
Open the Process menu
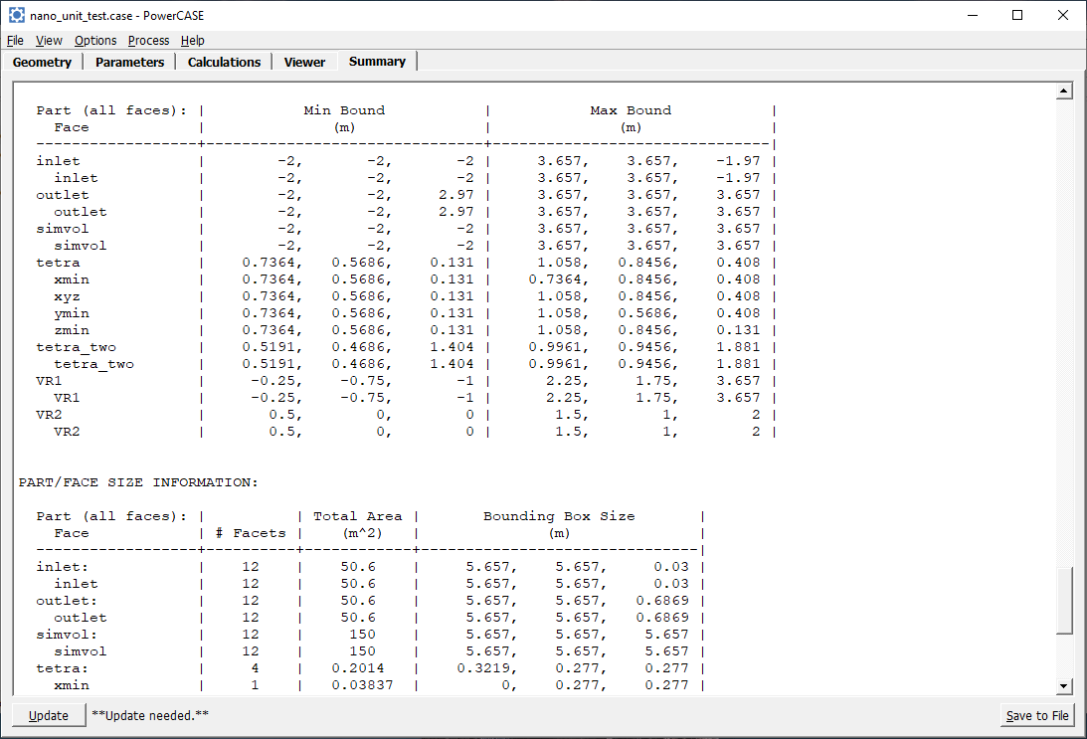(148, 41)
